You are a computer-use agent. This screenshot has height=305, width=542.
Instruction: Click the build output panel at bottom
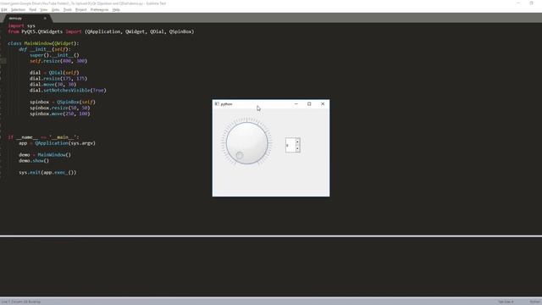pos(271,266)
